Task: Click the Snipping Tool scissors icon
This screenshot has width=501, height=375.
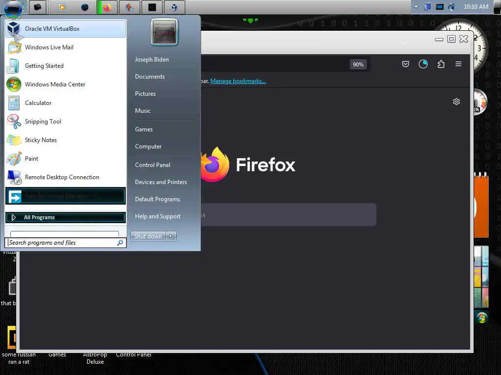Action: point(14,122)
